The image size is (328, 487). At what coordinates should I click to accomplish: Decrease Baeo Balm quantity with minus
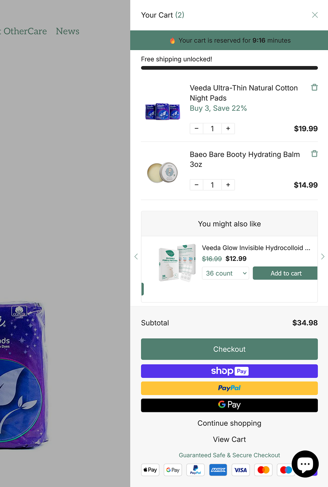pyautogui.click(x=196, y=185)
